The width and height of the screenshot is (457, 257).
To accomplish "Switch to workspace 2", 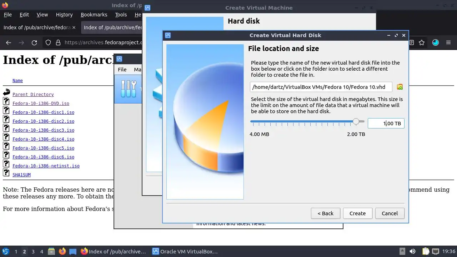I will pos(24,252).
